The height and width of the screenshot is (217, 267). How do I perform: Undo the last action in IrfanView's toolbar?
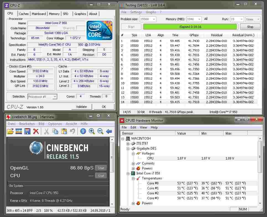pos(72,131)
